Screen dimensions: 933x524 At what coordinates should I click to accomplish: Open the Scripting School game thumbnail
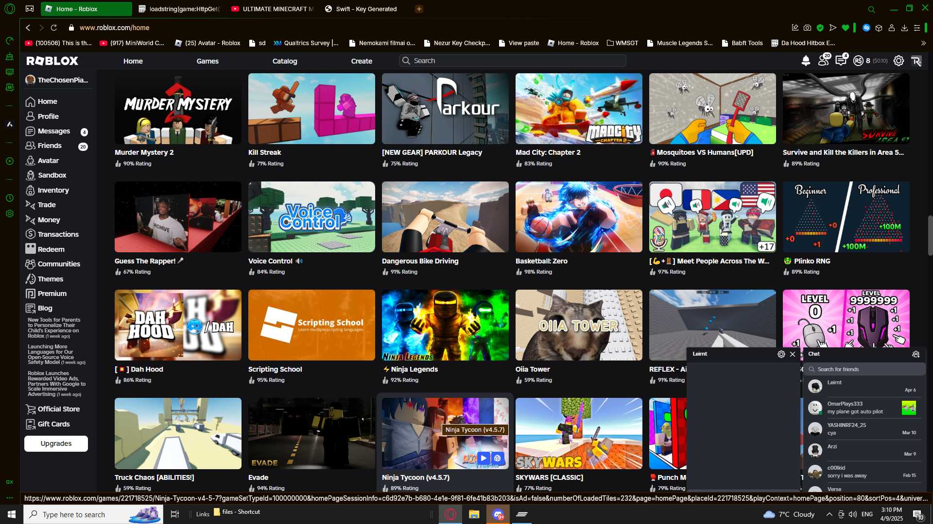click(x=311, y=325)
